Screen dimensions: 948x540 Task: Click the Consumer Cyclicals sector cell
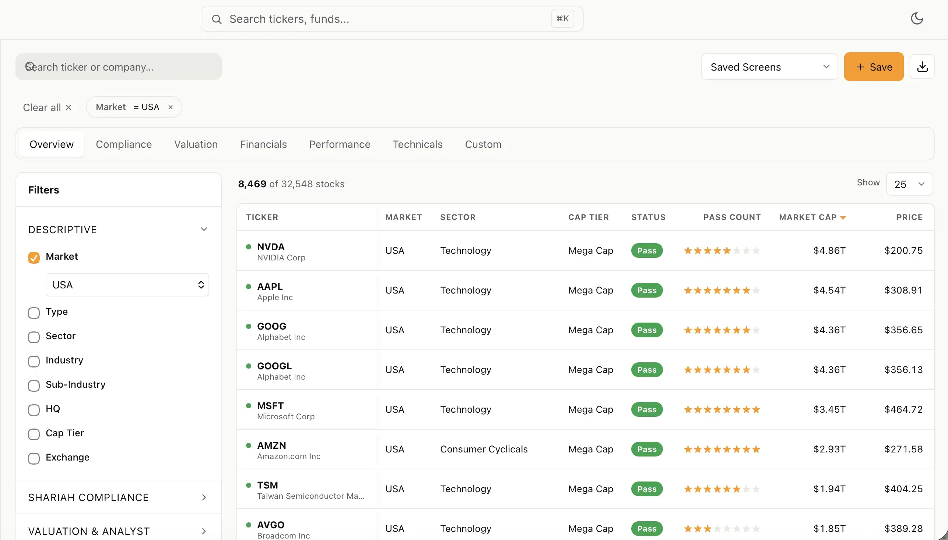tap(484, 449)
